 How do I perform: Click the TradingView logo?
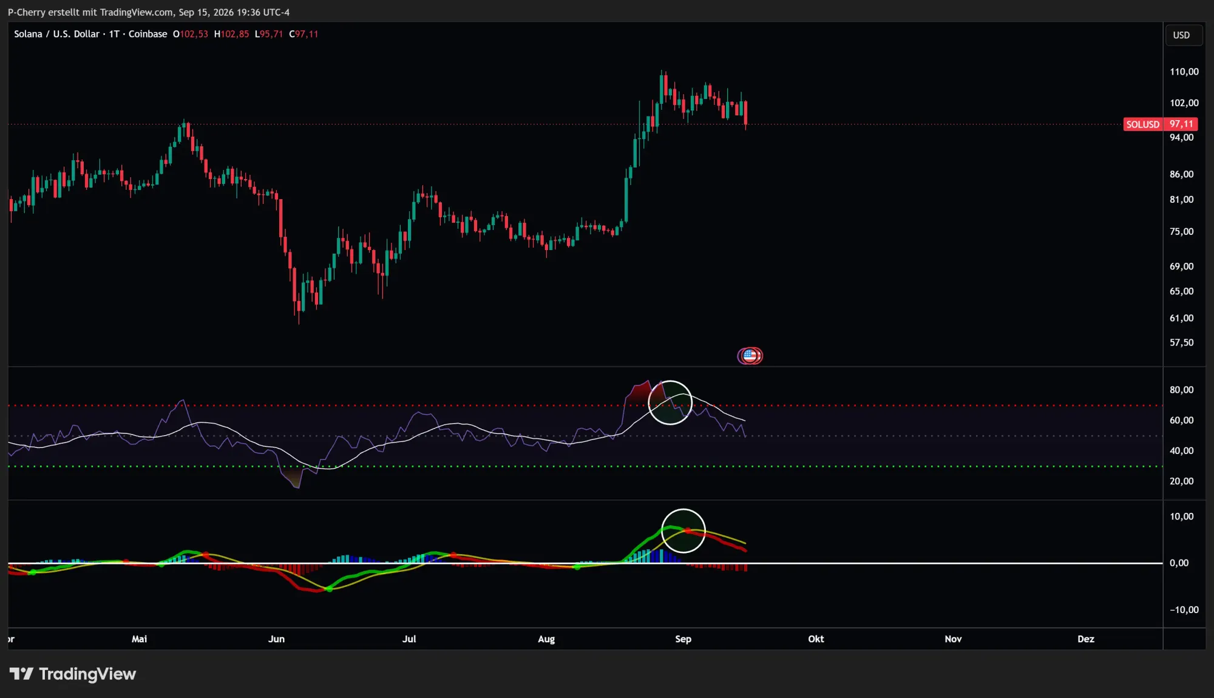click(72, 674)
